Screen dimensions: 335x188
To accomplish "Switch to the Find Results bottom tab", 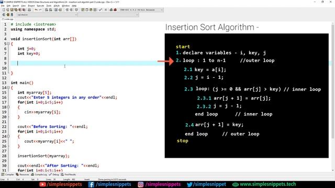I will [69, 174].
